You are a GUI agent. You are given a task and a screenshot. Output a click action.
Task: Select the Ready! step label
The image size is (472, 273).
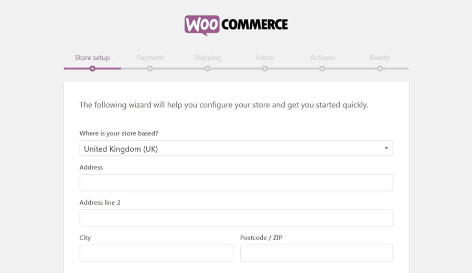pyautogui.click(x=380, y=58)
